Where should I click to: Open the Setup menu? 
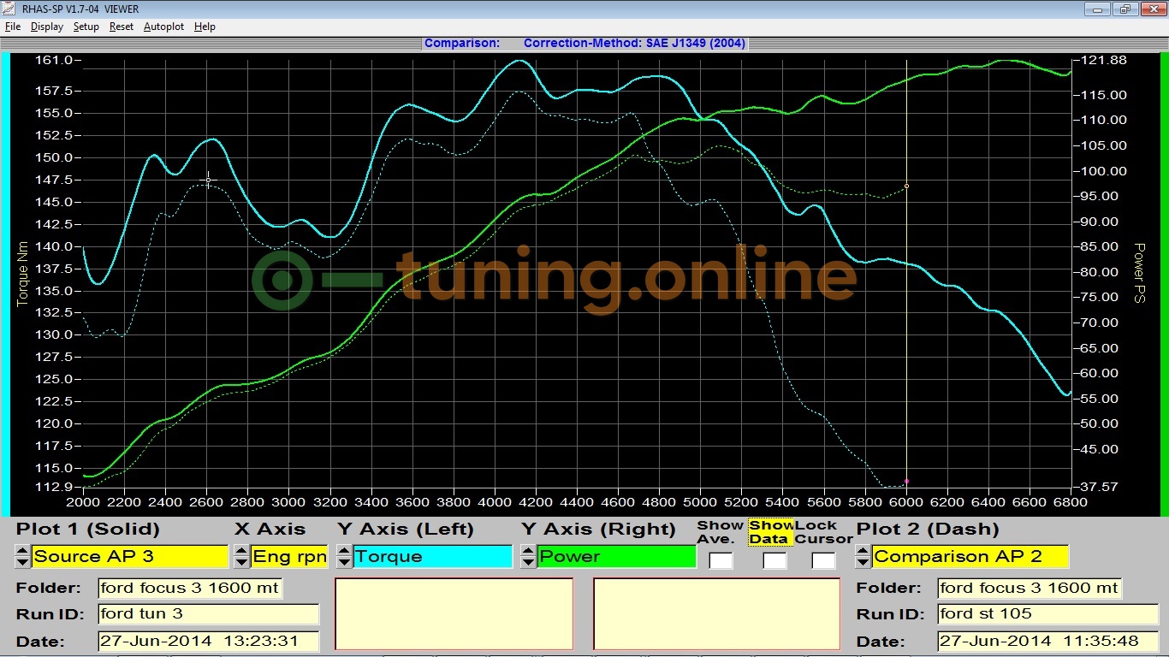pyautogui.click(x=86, y=27)
